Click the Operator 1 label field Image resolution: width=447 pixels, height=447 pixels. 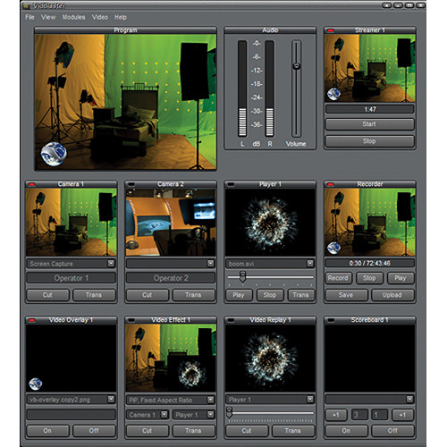click(72, 278)
